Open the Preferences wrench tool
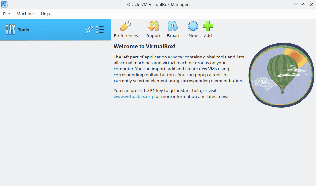This screenshot has height=186, width=316. [x=126, y=30]
